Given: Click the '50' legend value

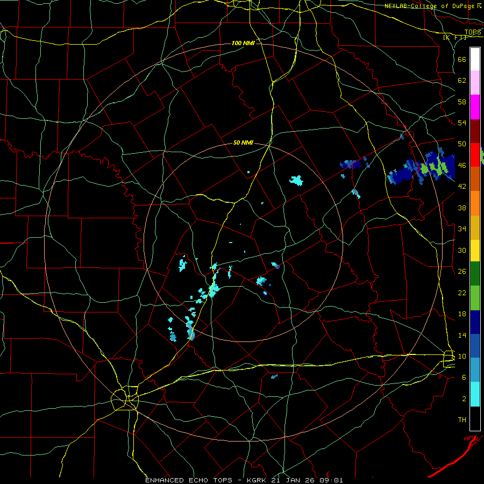Looking at the screenshot, I should pyautogui.click(x=462, y=144).
